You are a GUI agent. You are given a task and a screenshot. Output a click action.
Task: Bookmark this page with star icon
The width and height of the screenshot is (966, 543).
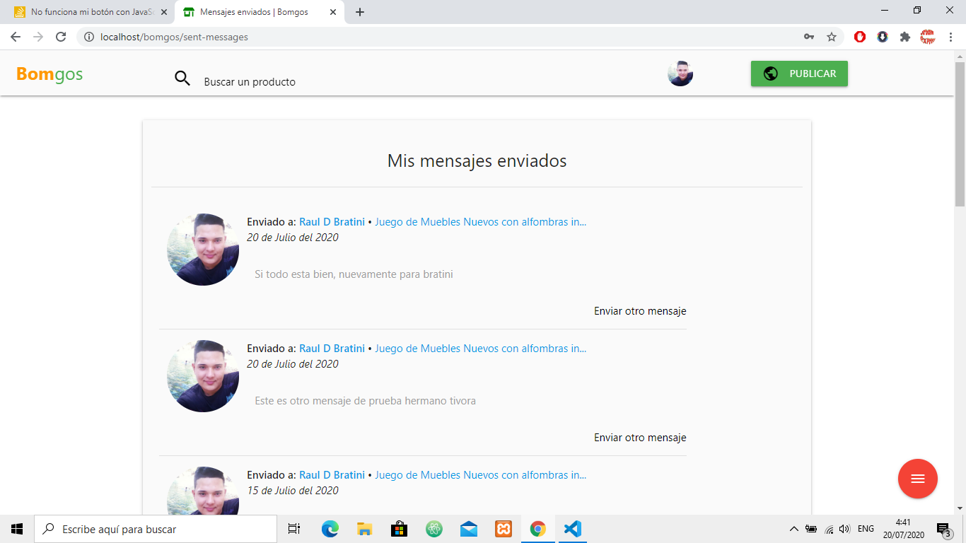pyautogui.click(x=832, y=37)
